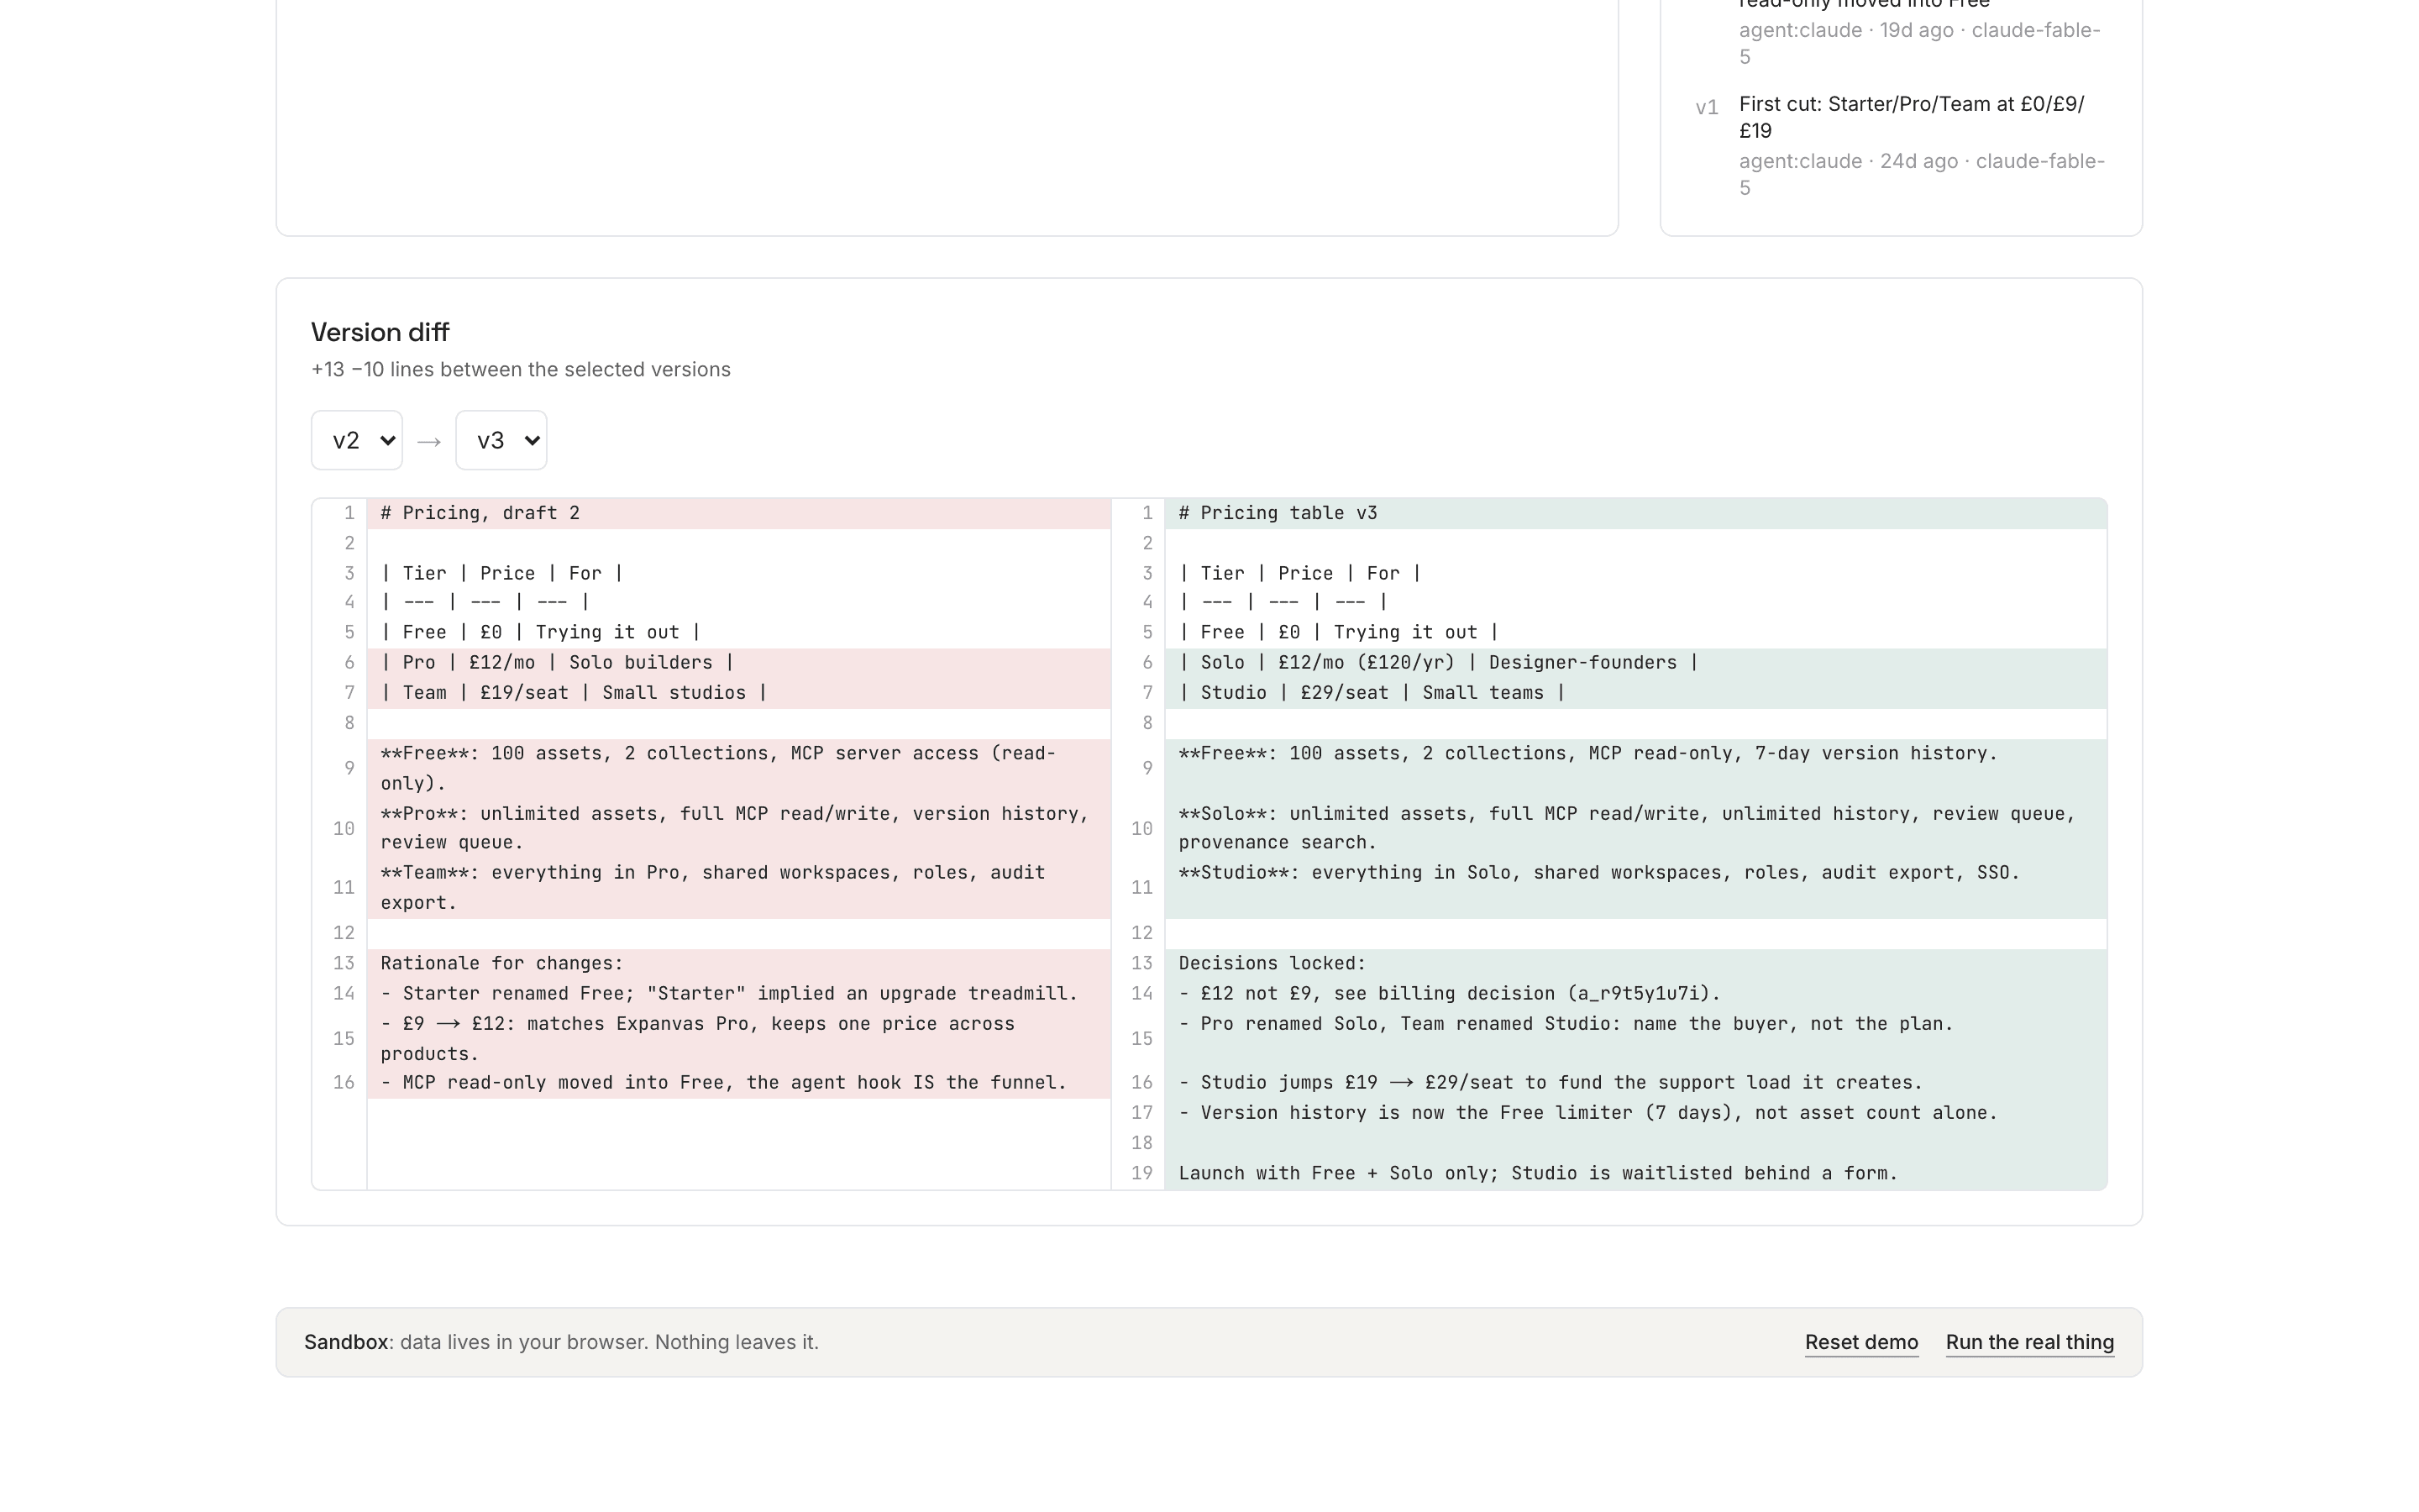The image size is (2419, 1512).
Task: Click the "MCP read-only moved into Free" diff line
Action: (738, 1083)
